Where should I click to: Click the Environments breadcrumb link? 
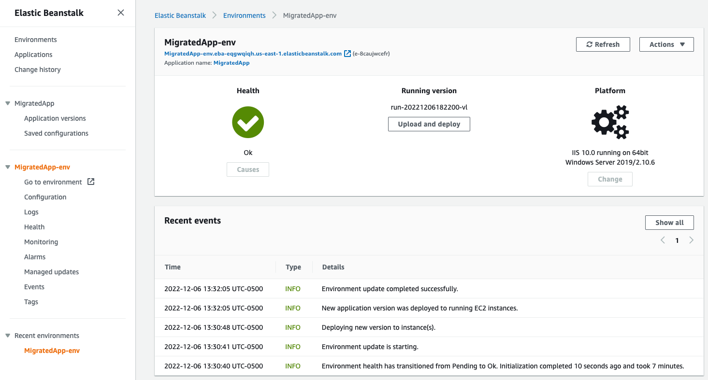tap(245, 15)
